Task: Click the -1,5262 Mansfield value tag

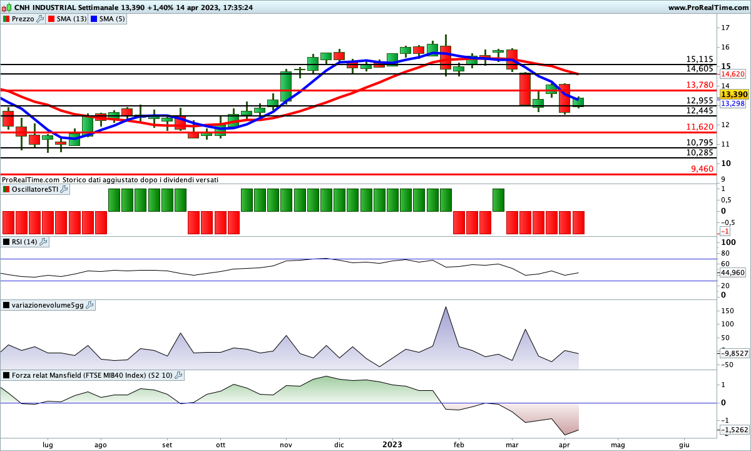Action: (x=733, y=430)
